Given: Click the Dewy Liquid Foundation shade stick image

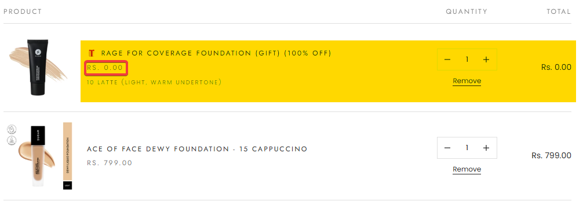Looking at the screenshot, I should click(x=67, y=155).
